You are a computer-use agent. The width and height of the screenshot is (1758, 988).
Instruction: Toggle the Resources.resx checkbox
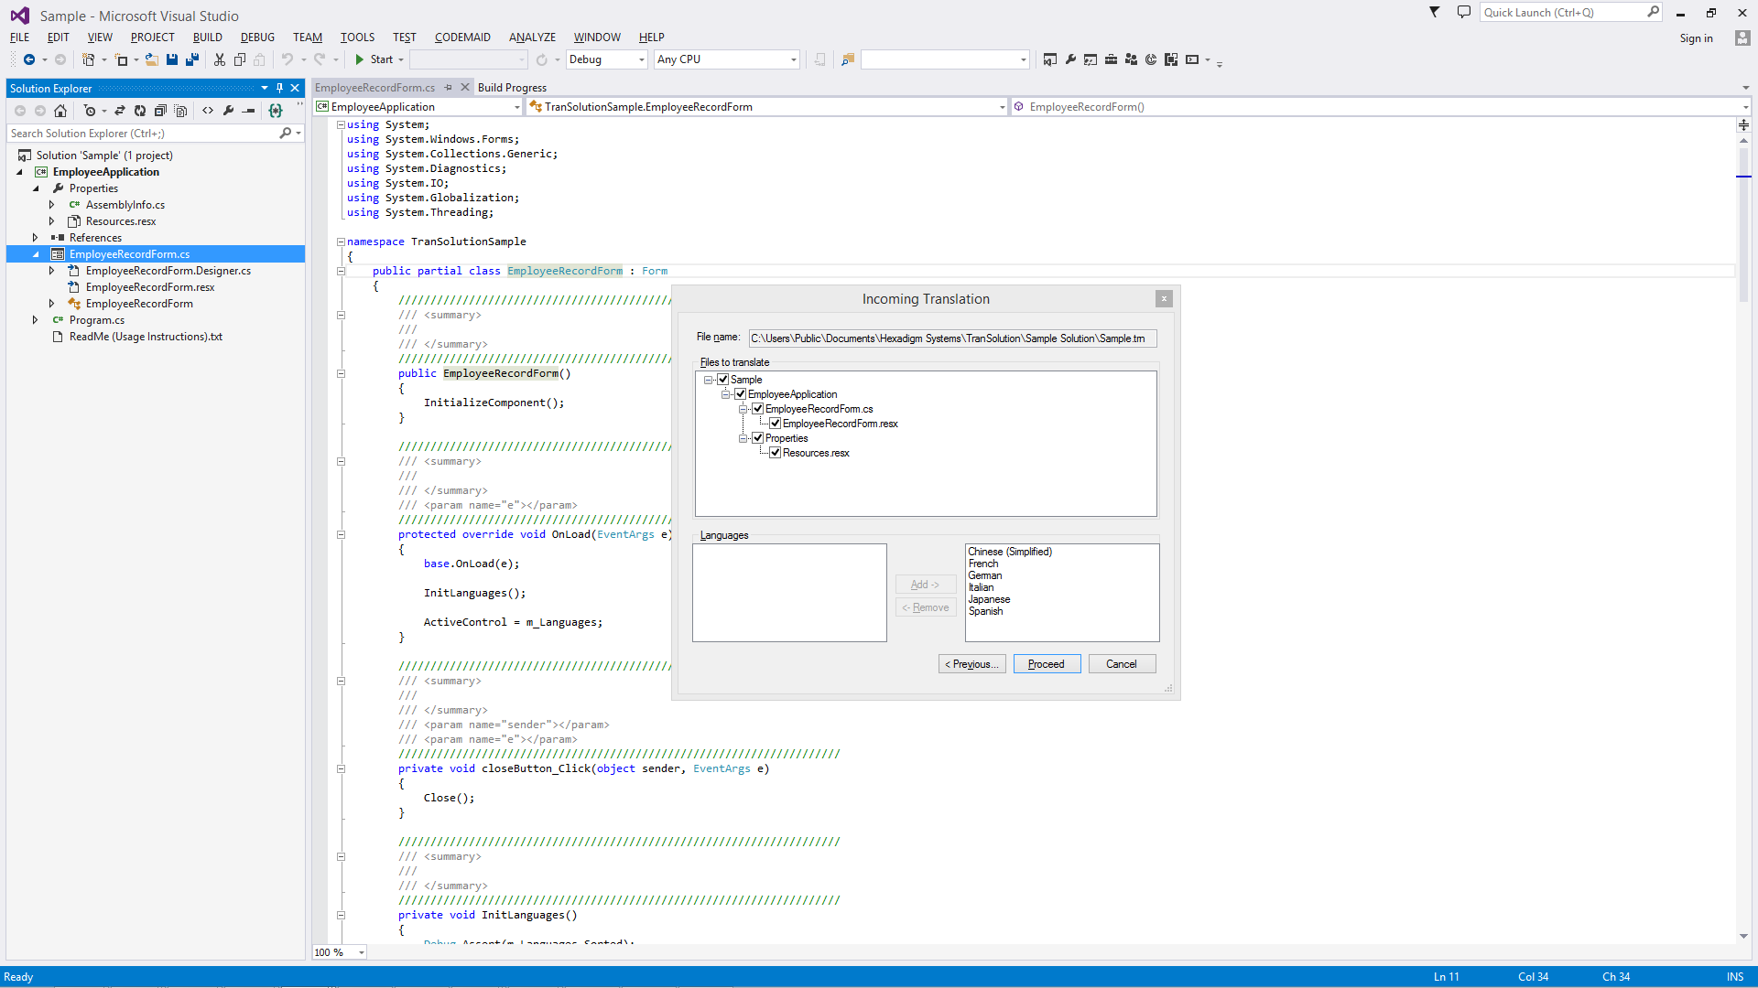click(x=776, y=453)
